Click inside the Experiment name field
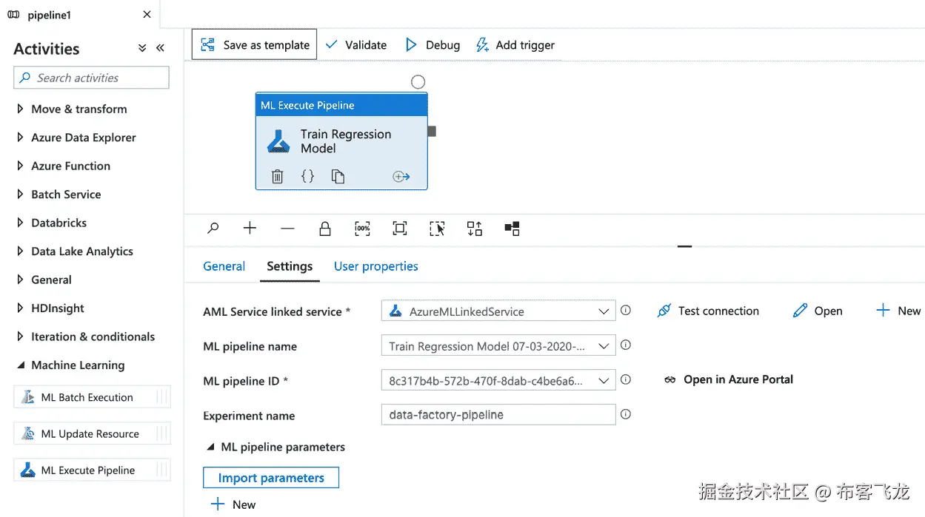Image resolution: width=925 pixels, height=517 pixels. tap(498, 414)
